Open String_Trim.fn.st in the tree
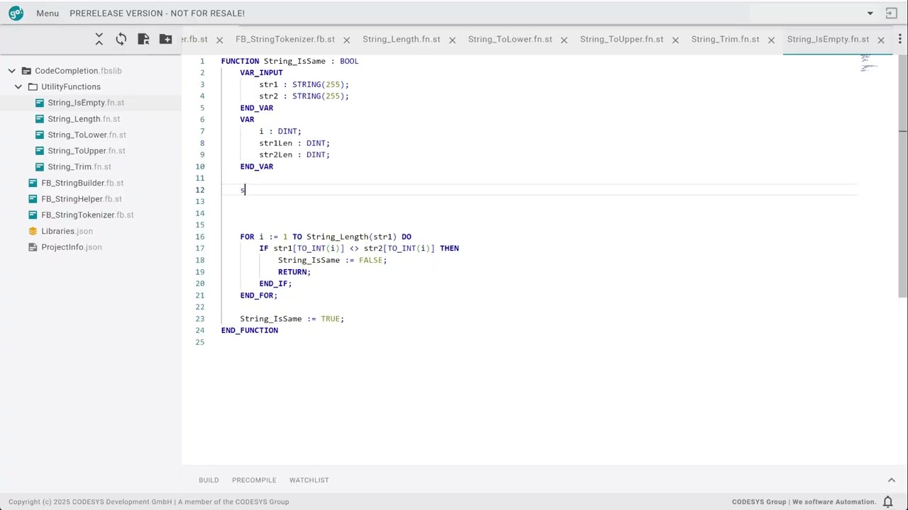The height and width of the screenshot is (510, 908). pyautogui.click(x=79, y=167)
